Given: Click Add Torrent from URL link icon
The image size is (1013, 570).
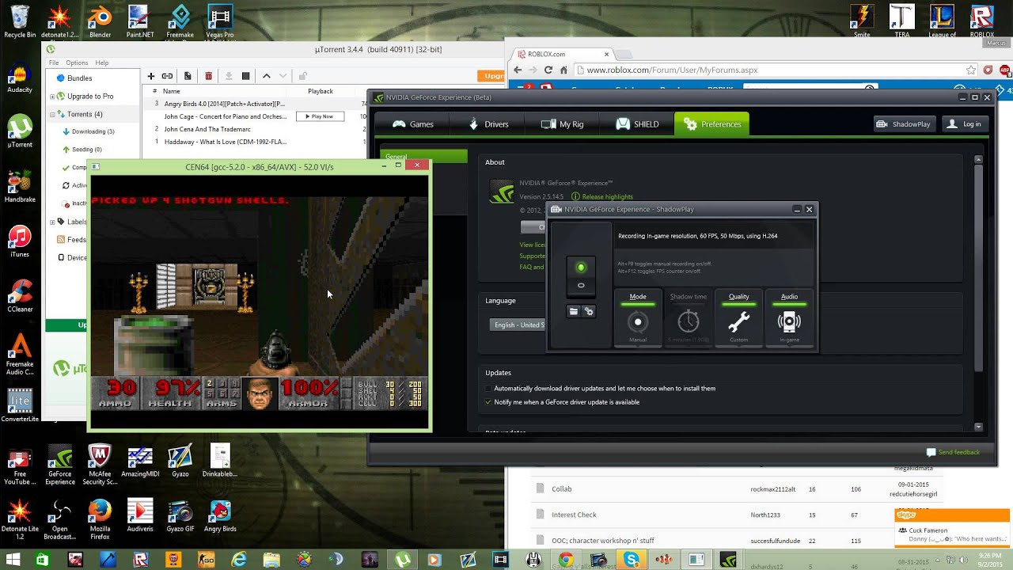Looking at the screenshot, I should point(167,76).
